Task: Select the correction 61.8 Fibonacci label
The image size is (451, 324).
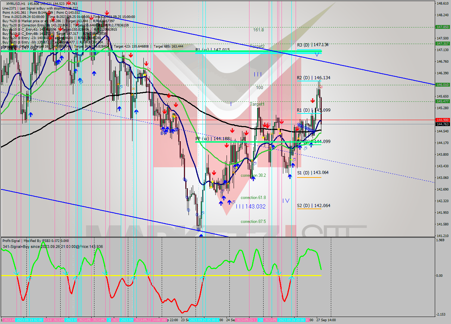Action: [253, 198]
